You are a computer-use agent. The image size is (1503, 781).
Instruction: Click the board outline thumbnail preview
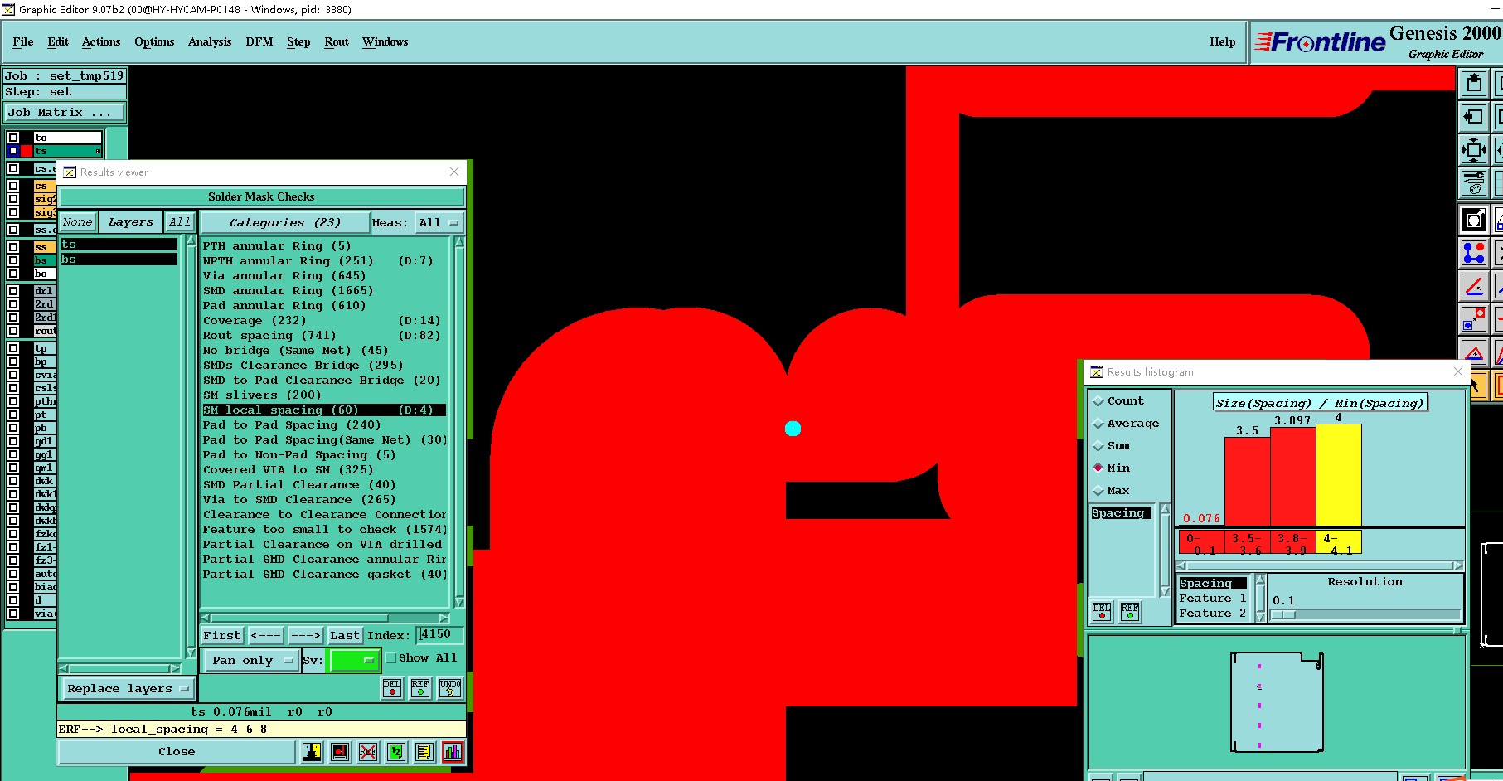(x=1277, y=702)
